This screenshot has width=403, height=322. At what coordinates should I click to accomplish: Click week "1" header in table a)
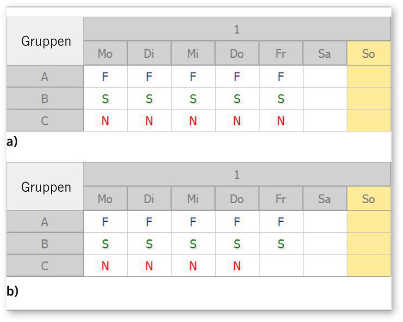(237, 30)
